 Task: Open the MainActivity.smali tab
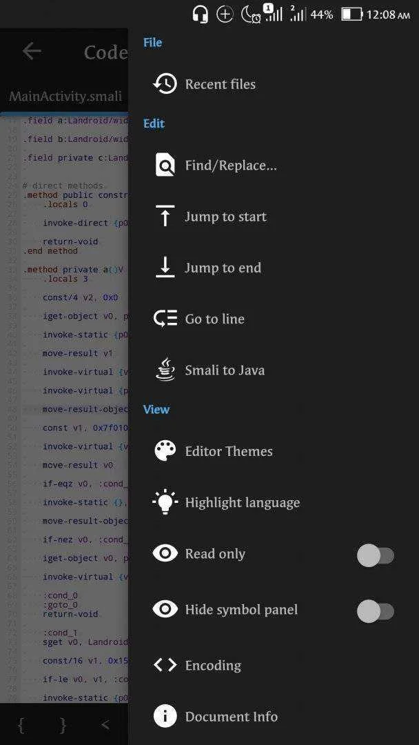point(65,97)
